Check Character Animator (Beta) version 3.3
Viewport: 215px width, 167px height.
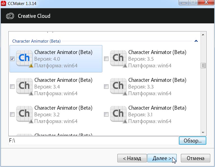106,87
